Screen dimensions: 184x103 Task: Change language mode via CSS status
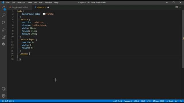[149, 101]
